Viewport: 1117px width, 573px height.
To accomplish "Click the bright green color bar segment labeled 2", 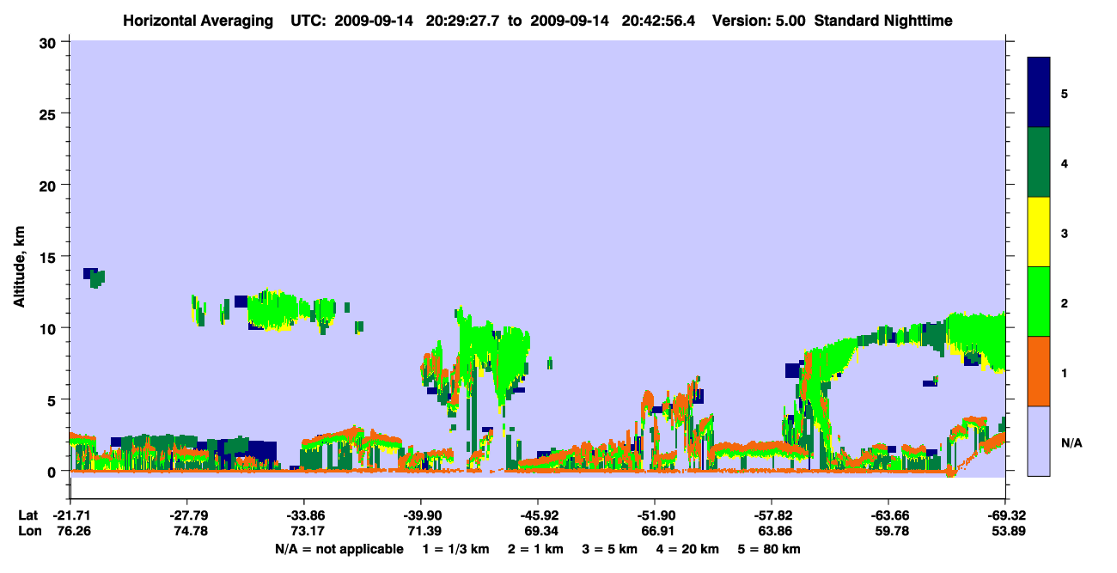I will tap(1039, 301).
